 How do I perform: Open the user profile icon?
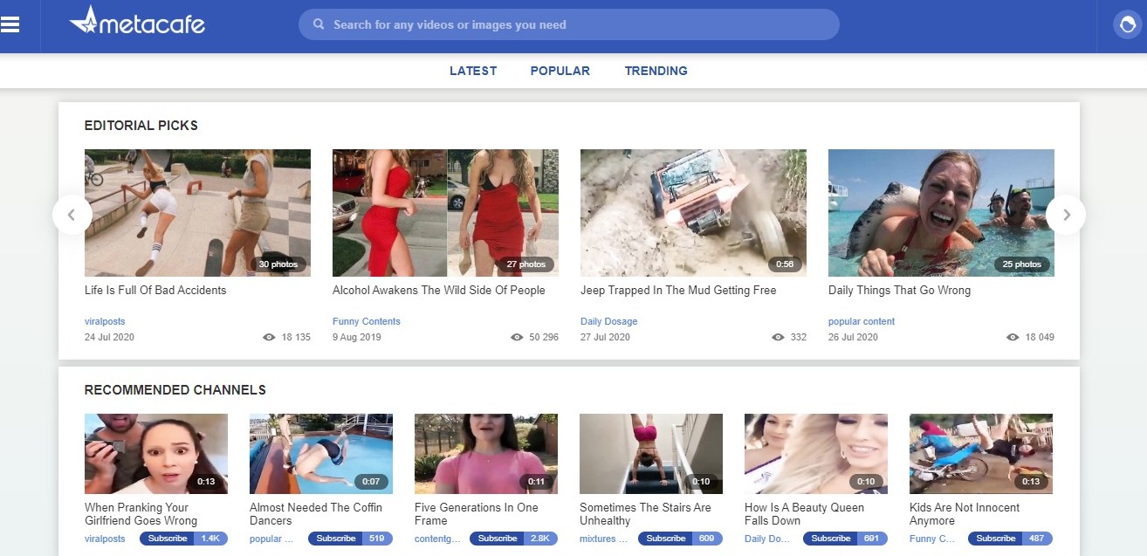pos(1126,24)
